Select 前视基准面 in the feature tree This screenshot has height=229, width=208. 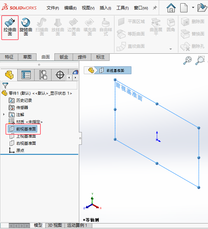pos(22,129)
